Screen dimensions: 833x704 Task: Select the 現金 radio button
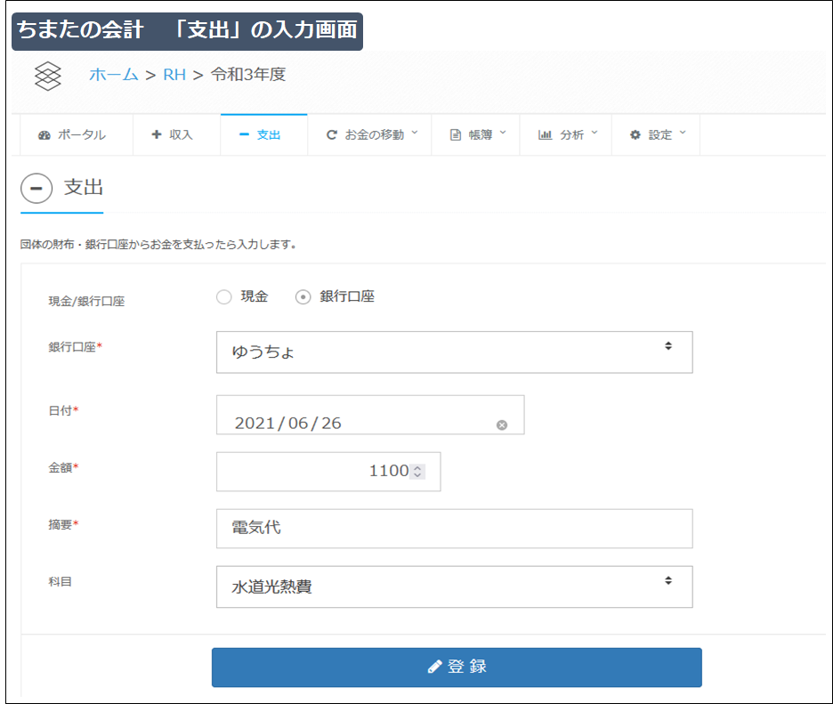[224, 296]
